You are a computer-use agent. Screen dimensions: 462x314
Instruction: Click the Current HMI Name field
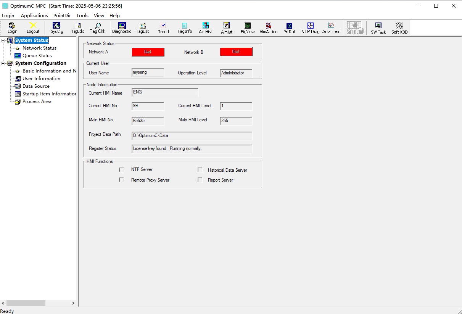165,92
